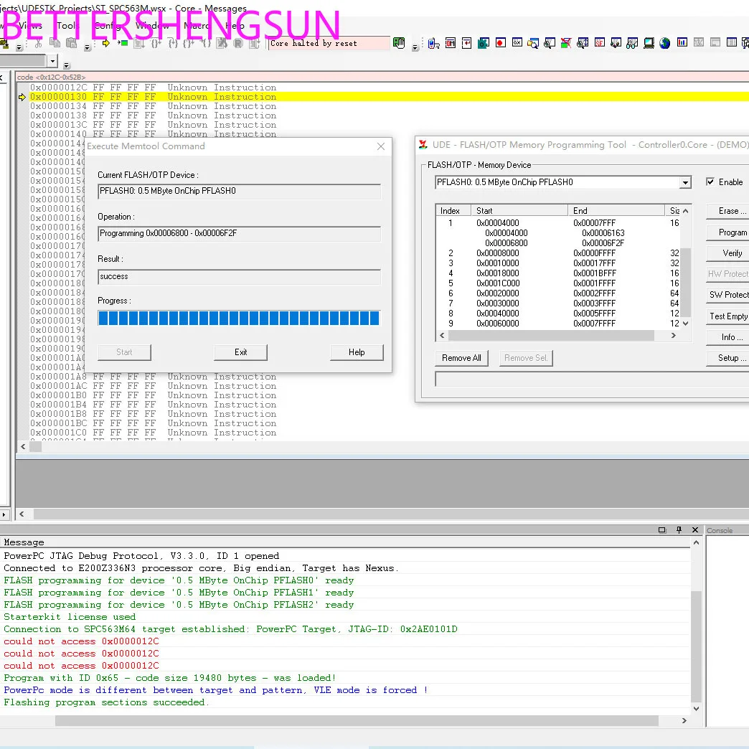Click the globe icon in the toolbar

(664, 43)
